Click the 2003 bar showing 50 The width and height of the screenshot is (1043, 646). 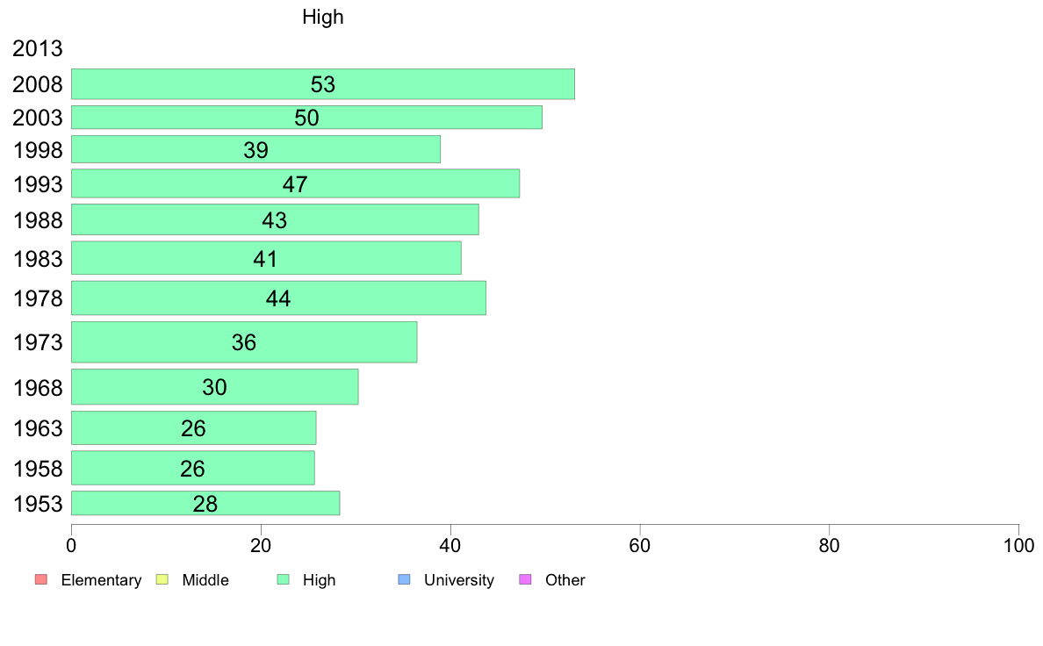(306, 117)
